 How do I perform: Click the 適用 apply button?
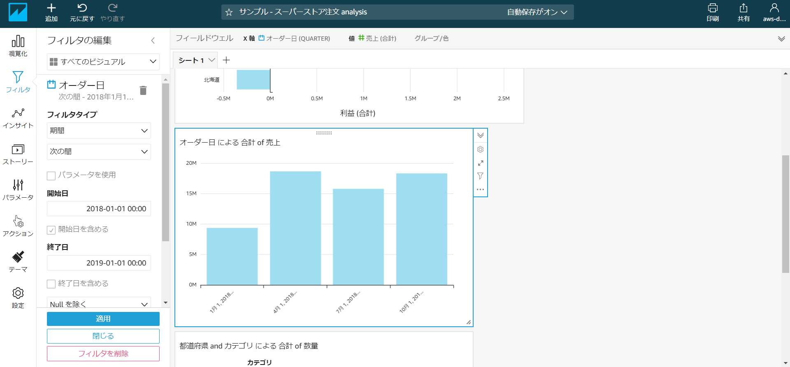[x=103, y=319]
